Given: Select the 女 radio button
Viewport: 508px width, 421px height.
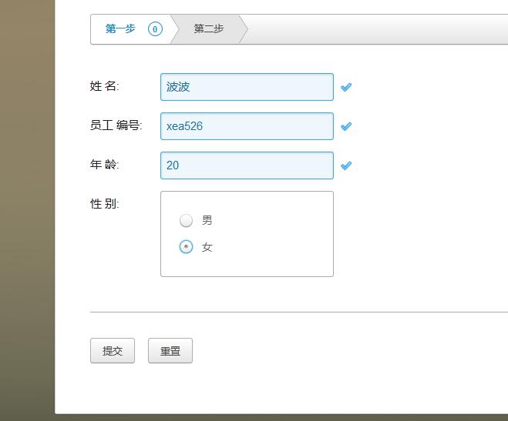Looking at the screenshot, I should click(x=186, y=247).
